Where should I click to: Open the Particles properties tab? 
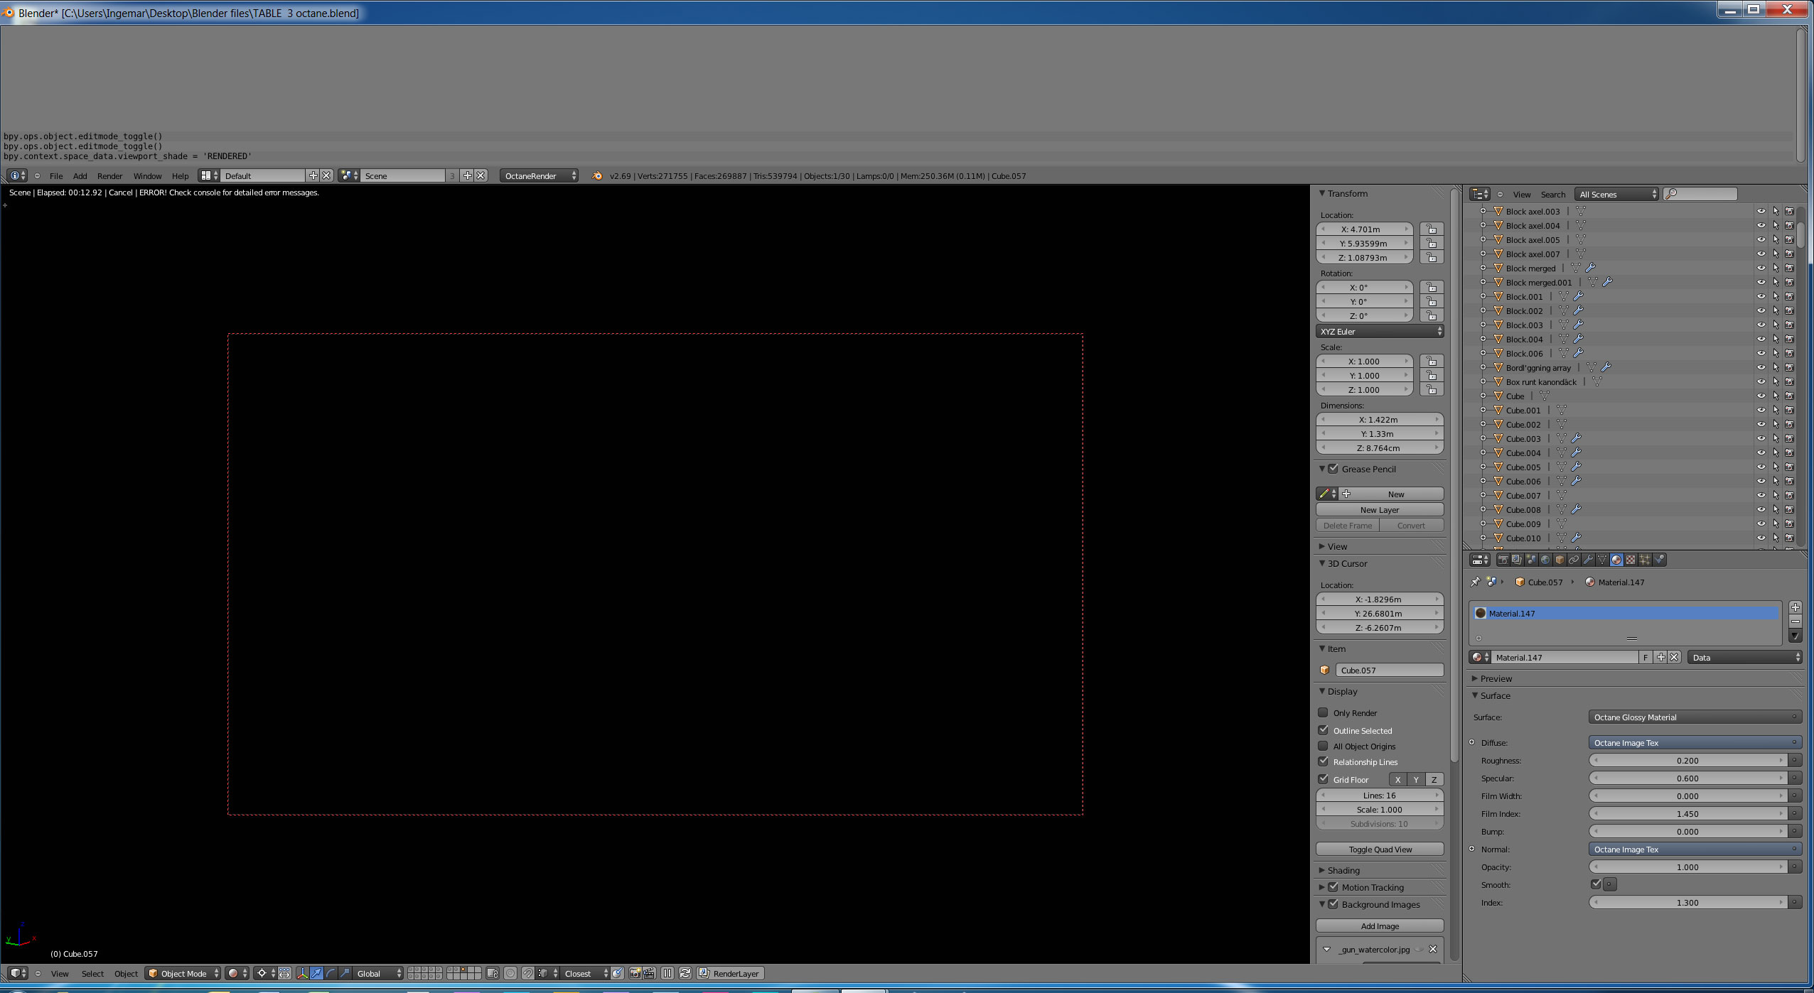pyautogui.click(x=1645, y=560)
